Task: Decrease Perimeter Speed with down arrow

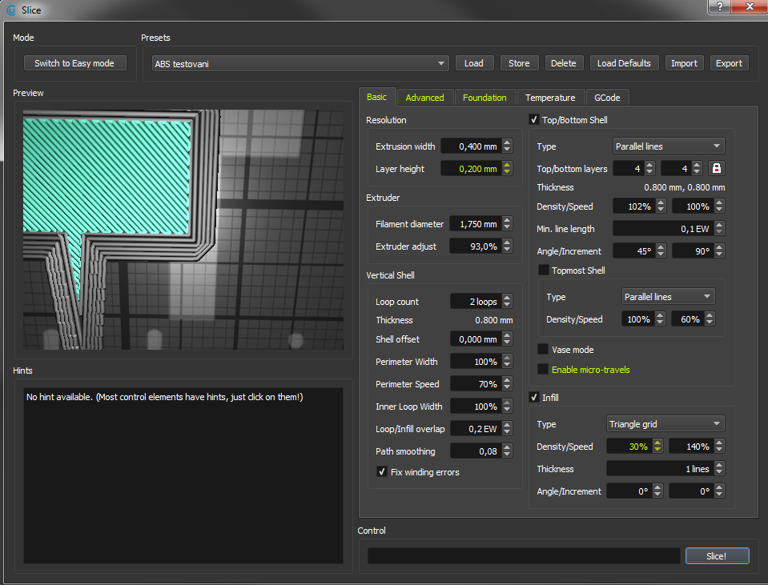Action: click(x=507, y=387)
